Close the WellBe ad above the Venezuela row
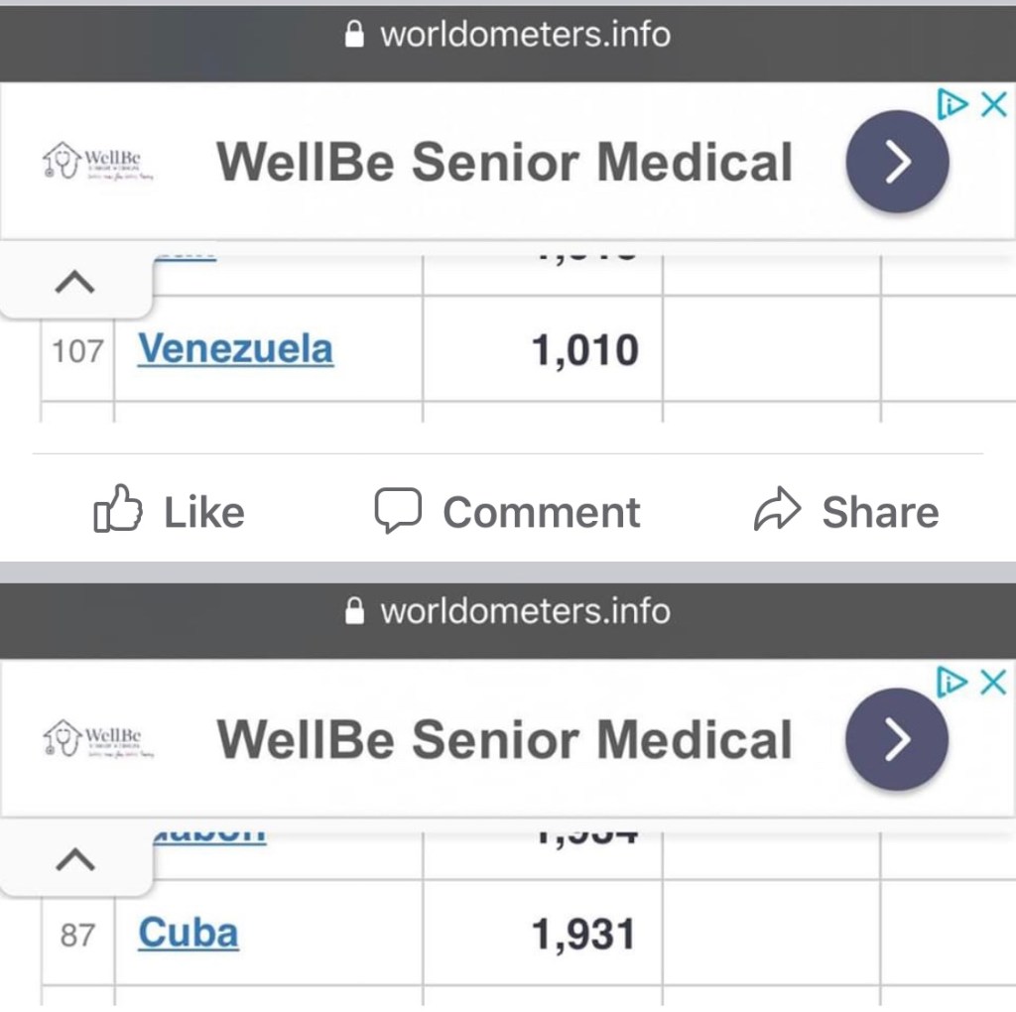The width and height of the screenshot is (1016, 1012). click(993, 104)
